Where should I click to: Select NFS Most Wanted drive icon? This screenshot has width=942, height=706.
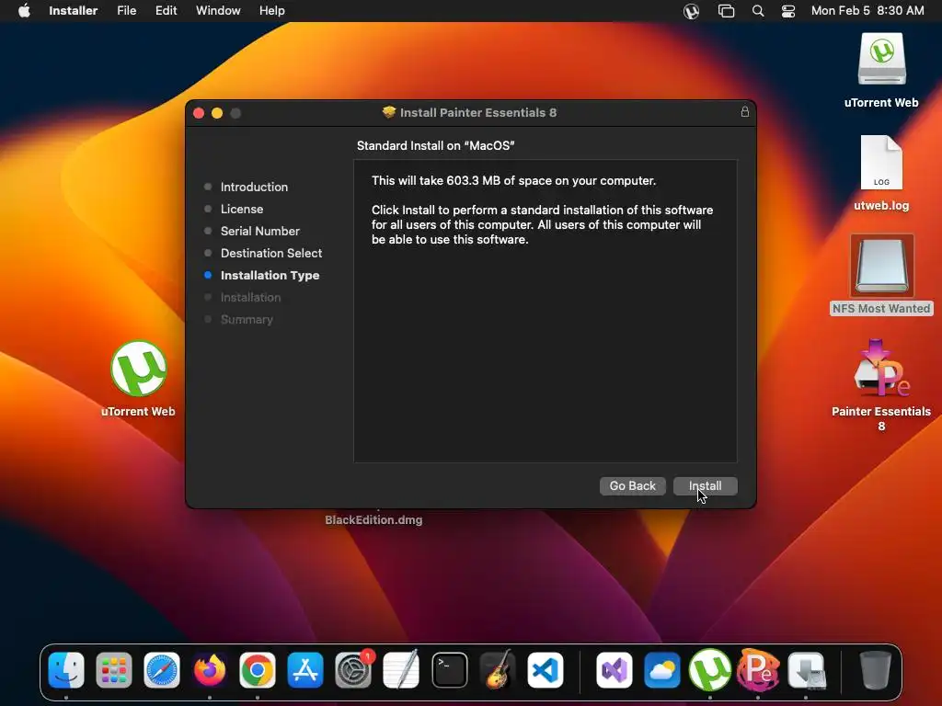pos(881,266)
